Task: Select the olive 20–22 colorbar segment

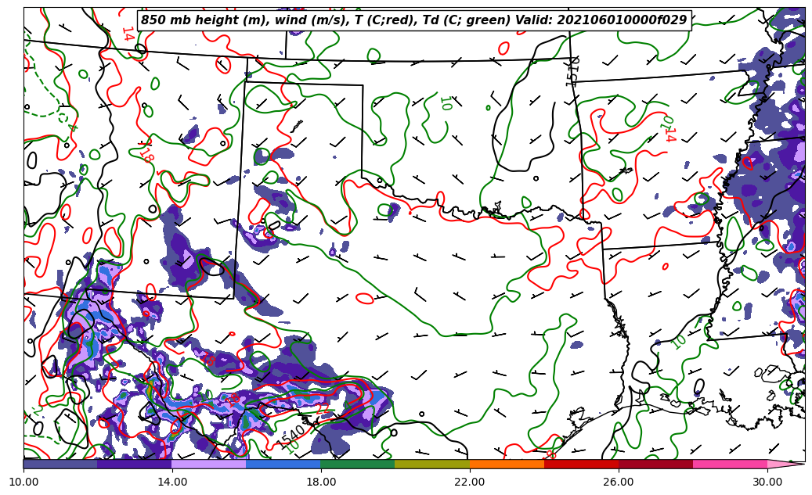Action: point(432,464)
